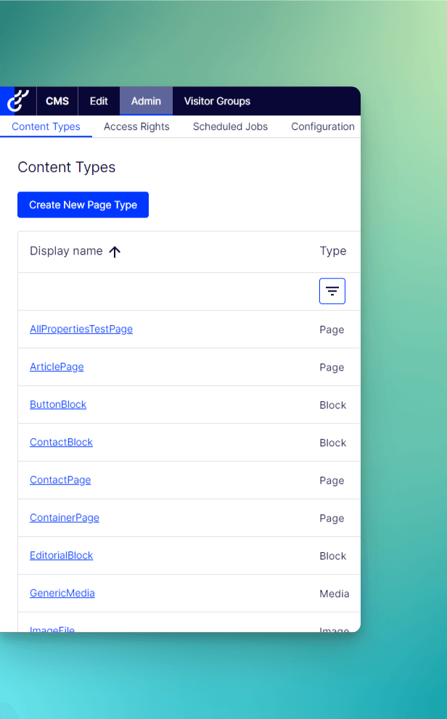
Task: Open the CMS menu item
Action: (x=57, y=101)
